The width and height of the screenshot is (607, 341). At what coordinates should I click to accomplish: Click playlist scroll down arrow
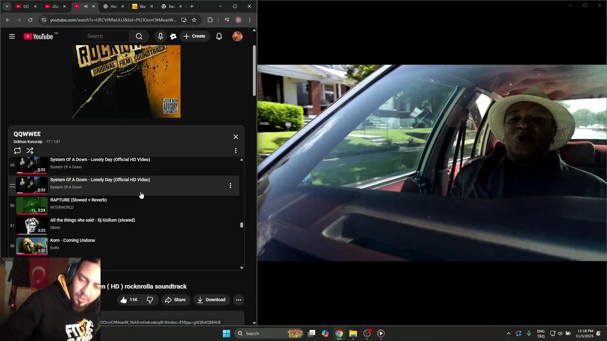242,268
